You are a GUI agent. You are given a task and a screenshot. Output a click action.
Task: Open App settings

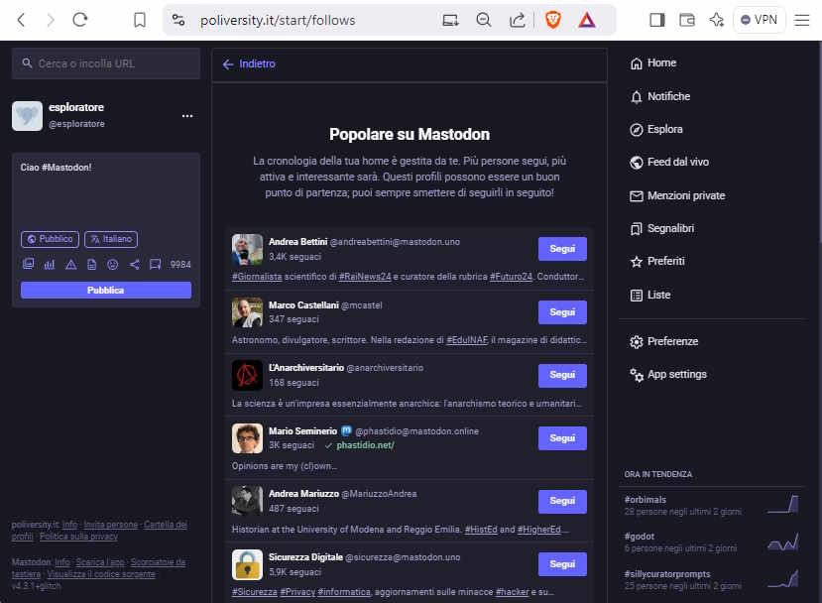point(668,374)
